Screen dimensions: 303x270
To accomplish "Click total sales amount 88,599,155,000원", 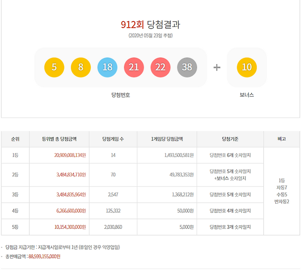I will click(x=45, y=257).
